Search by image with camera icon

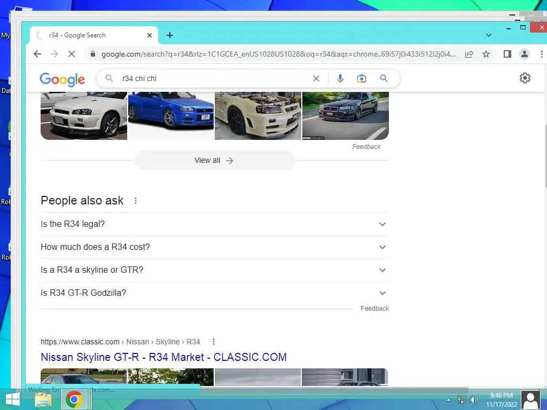362,79
